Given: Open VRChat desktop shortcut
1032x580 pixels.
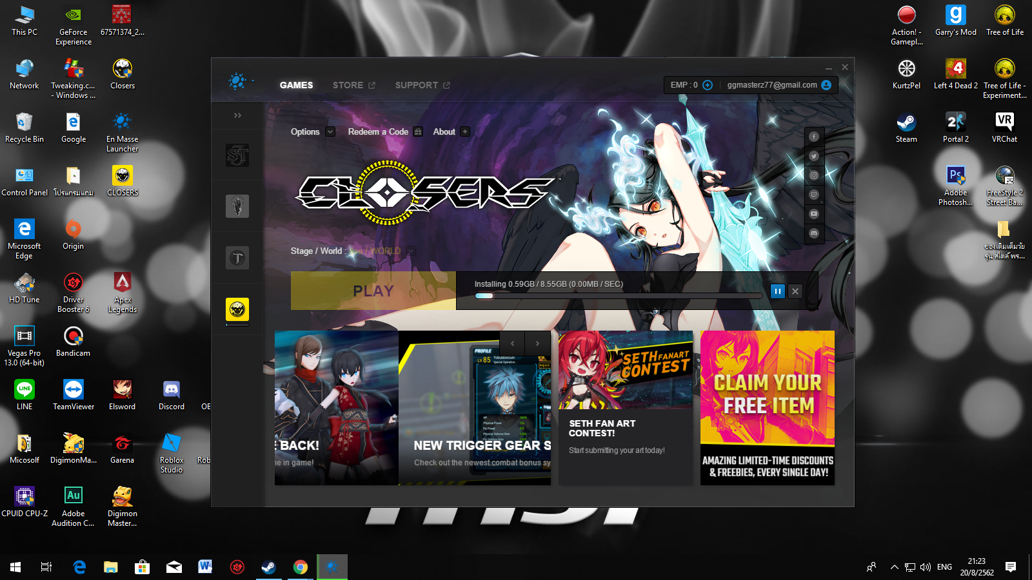Looking at the screenshot, I should pos(1005,128).
